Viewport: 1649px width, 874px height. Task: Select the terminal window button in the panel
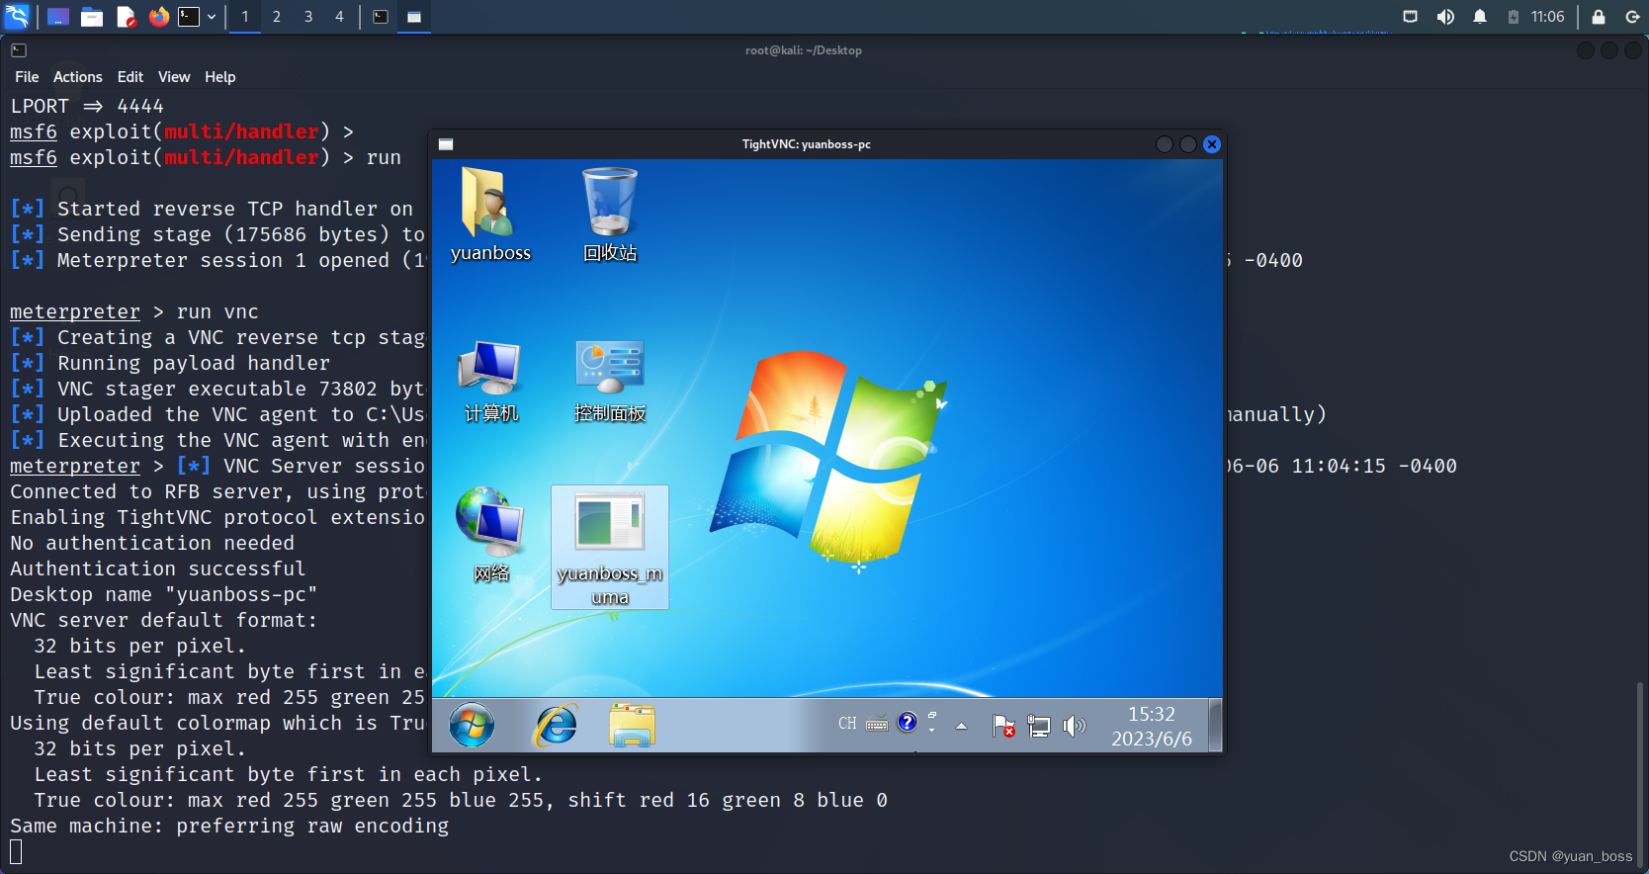pos(381,17)
